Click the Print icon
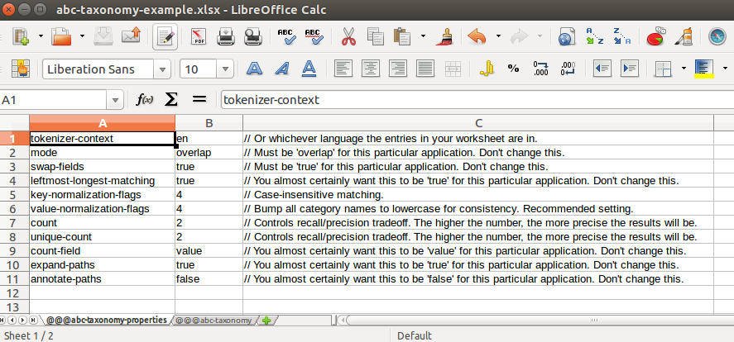Image resolution: width=734 pixels, height=342 pixels. click(226, 36)
